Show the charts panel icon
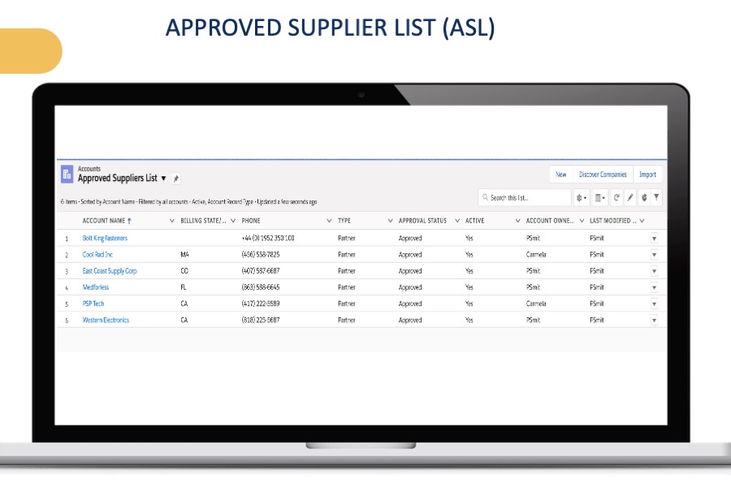 [x=643, y=197]
